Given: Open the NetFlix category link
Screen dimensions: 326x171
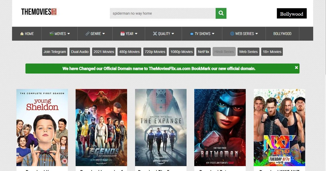Looking at the screenshot, I should [203, 52].
